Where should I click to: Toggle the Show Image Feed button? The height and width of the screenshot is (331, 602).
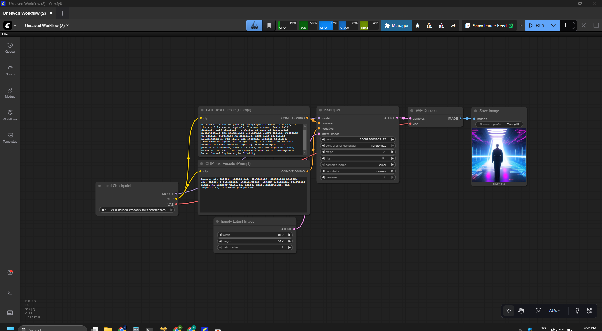[x=489, y=26]
